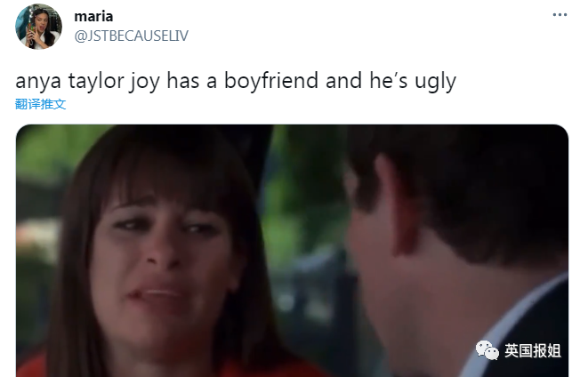
Task: Open the @JSTBECAUSELIV handle link
Action: point(132,36)
